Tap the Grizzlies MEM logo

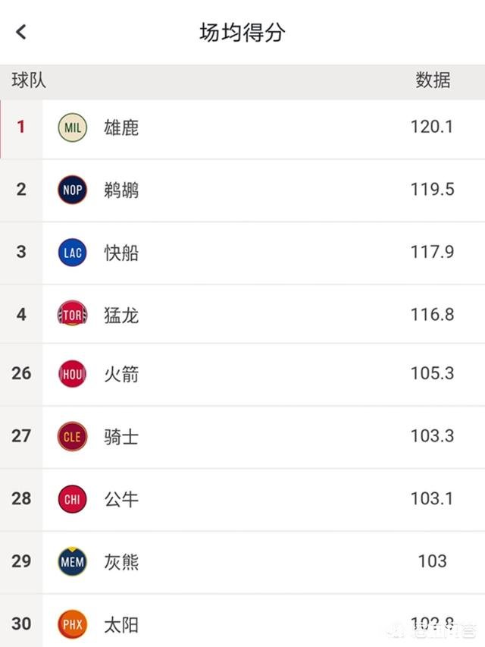click(x=71, y=561)
